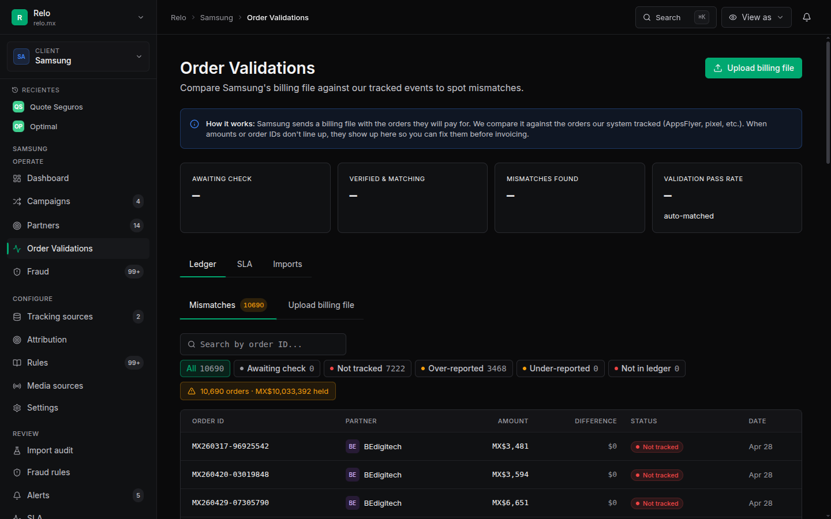Click the Recientes clock icon
Viewport: 831px width, 519px height.
pos(15,90)
